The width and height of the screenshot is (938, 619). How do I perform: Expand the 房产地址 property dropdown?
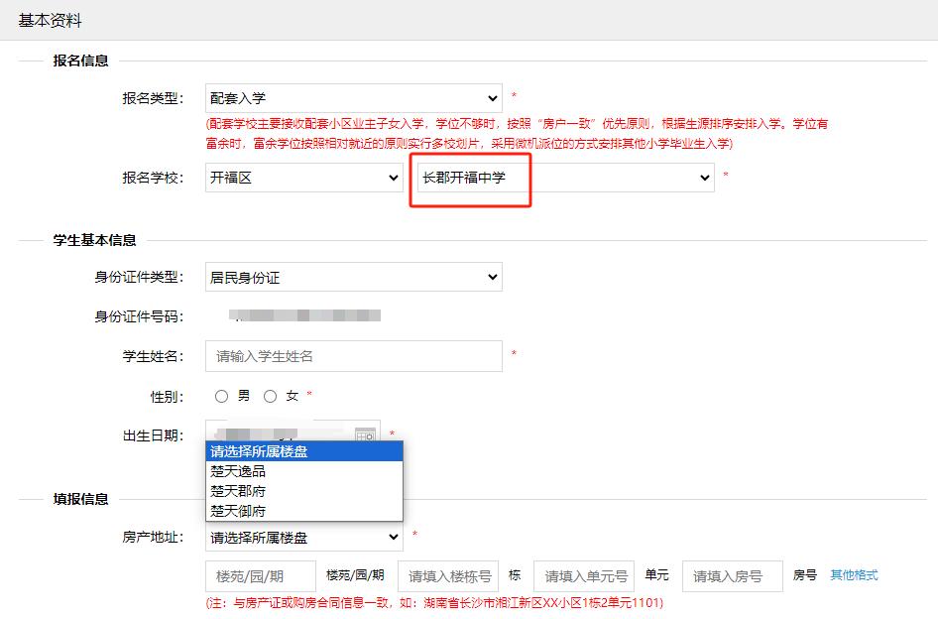pyautogui.click(x=303, y=537)
